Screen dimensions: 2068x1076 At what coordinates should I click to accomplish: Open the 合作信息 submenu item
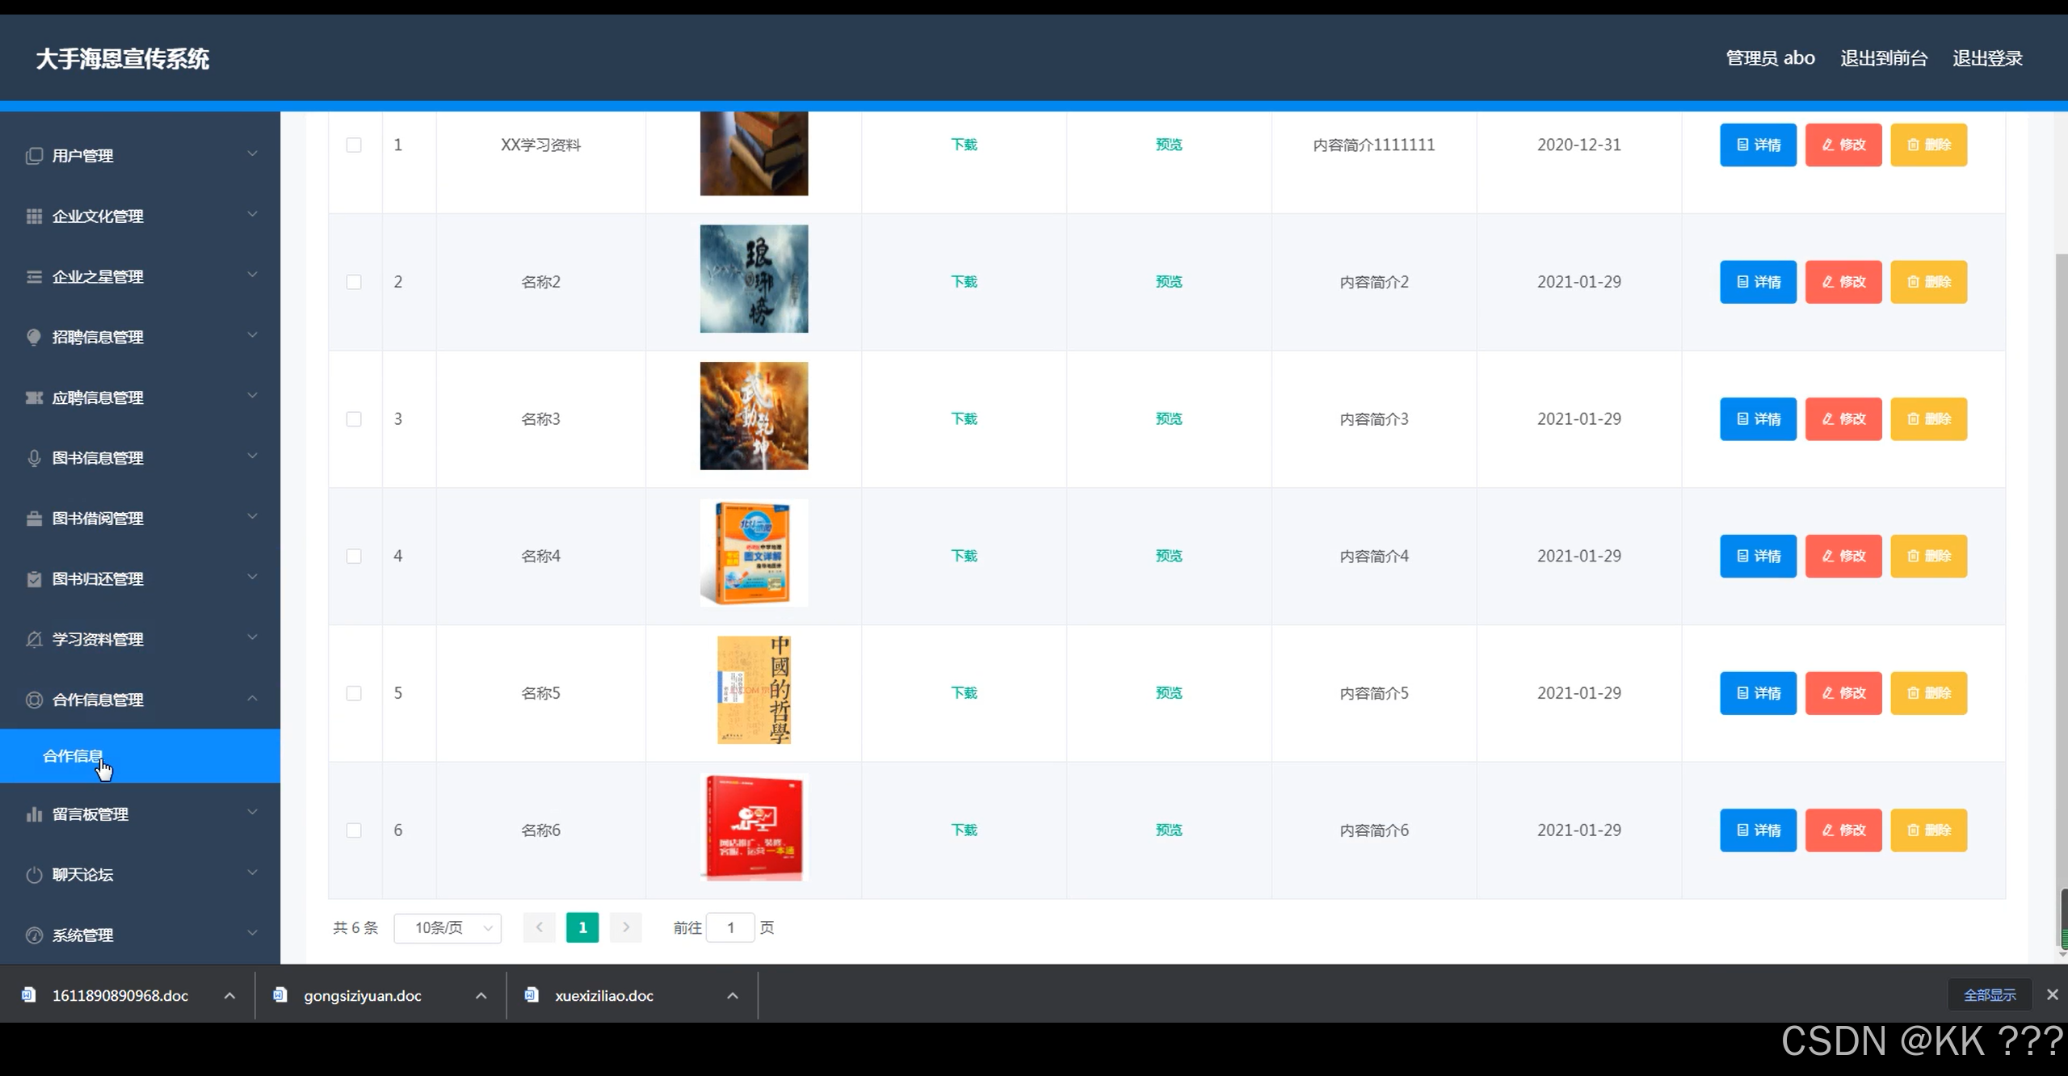click(140, 756)
